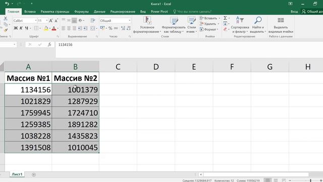This screenshot has height=182, width=323.
Task: Select column C header
Action: (x=118, y=67)
